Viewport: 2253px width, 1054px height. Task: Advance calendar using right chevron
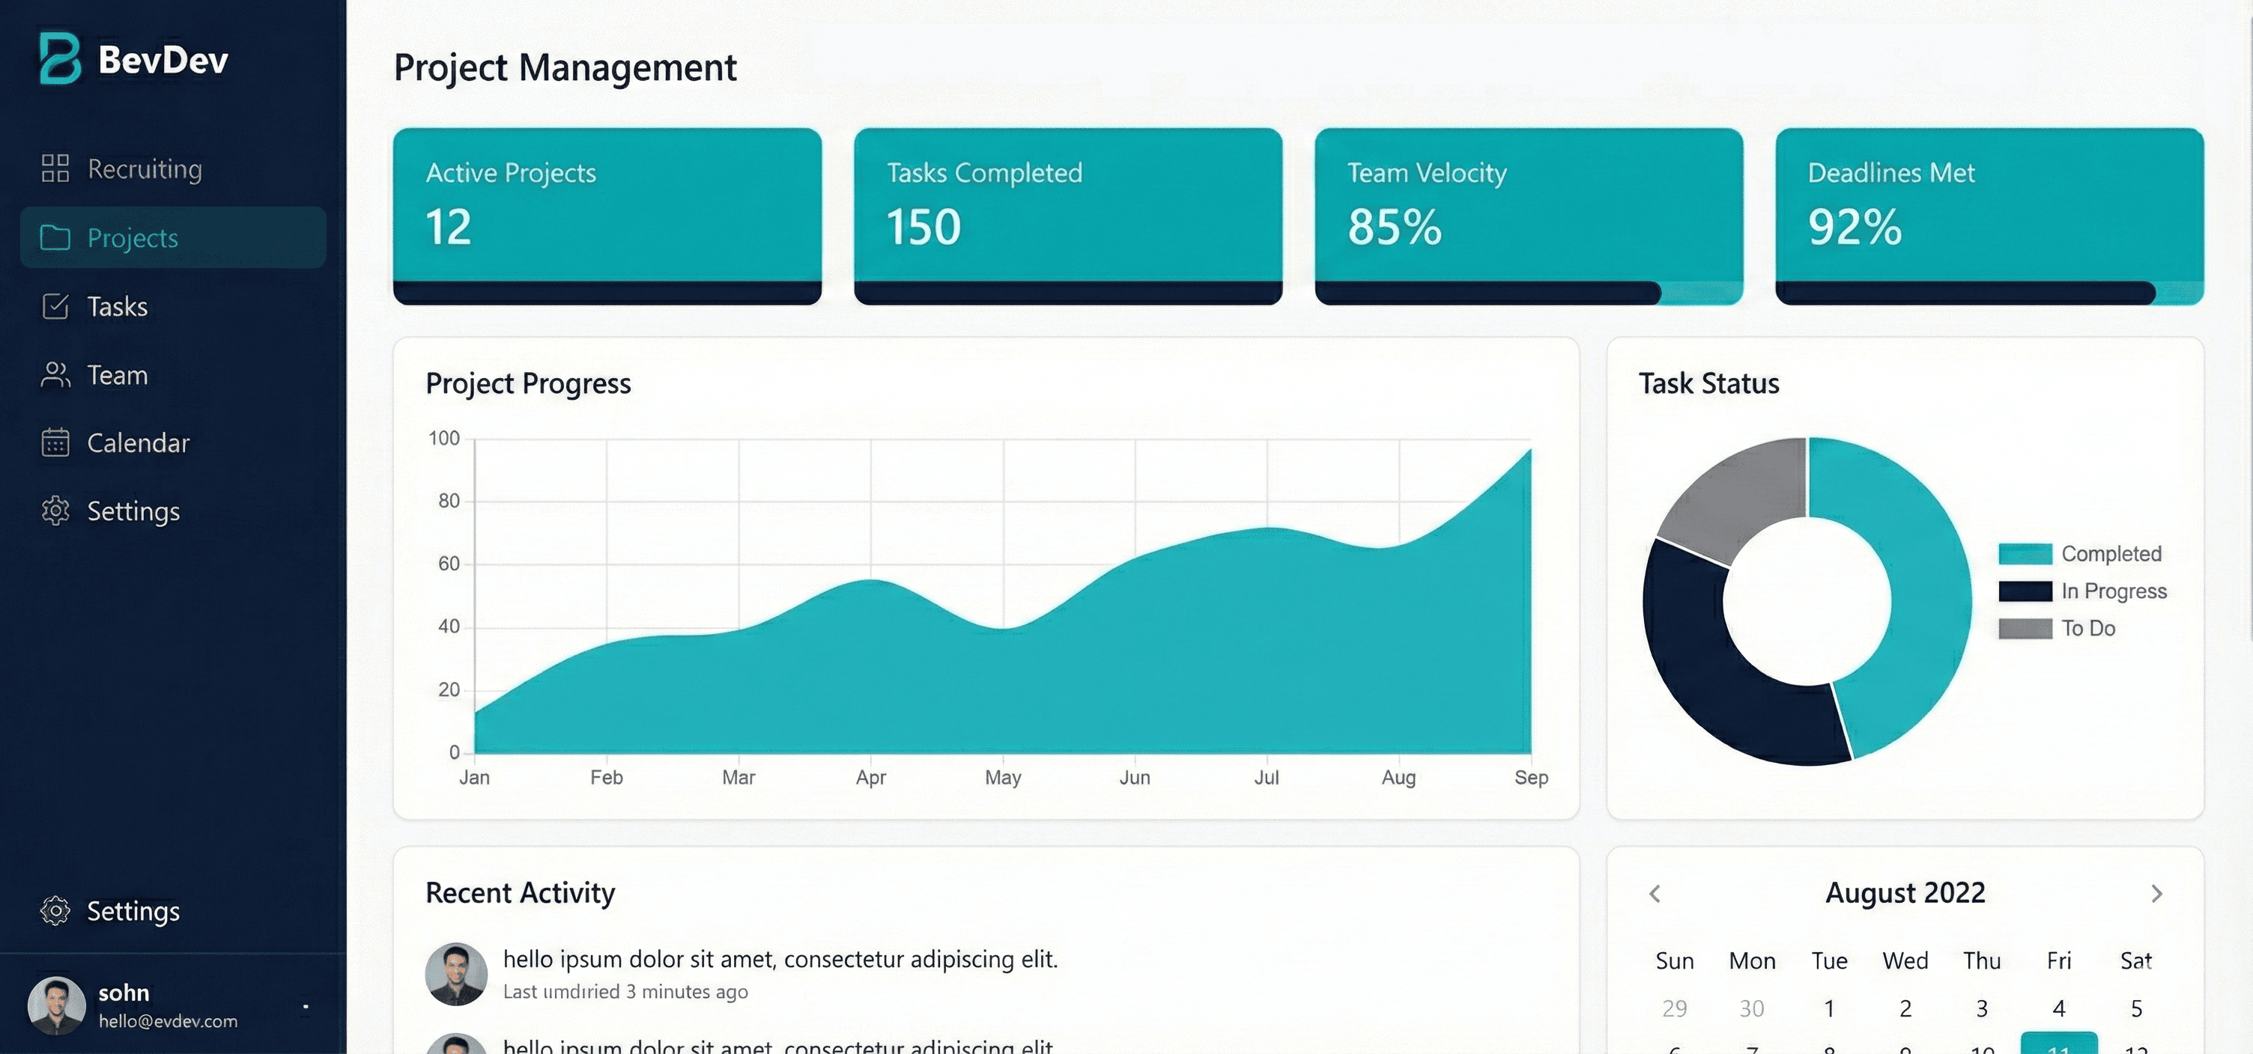pos(2157,893)
